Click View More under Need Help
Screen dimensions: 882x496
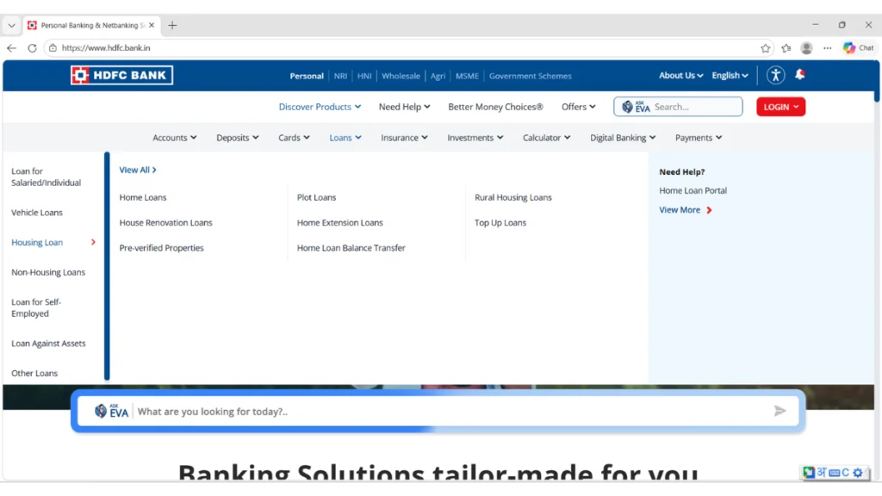pos(685,210)
